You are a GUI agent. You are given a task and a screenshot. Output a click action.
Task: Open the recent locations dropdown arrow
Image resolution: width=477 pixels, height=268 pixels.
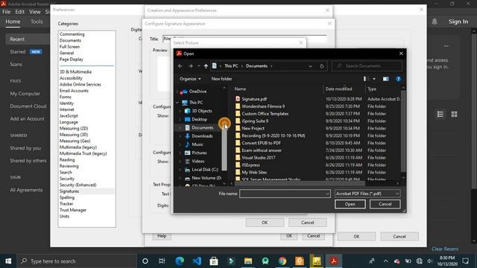coord(199,66)
